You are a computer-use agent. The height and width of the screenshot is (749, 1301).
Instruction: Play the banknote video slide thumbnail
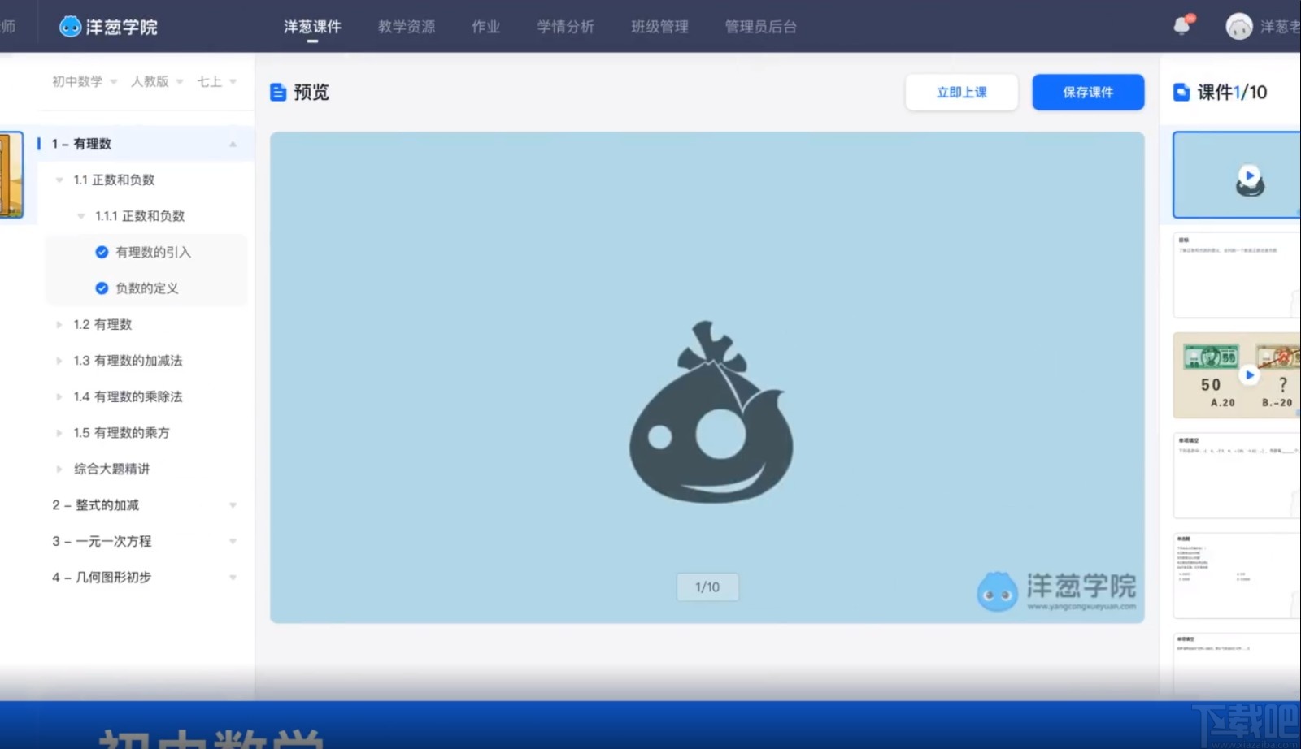[x=1250, y=374]
